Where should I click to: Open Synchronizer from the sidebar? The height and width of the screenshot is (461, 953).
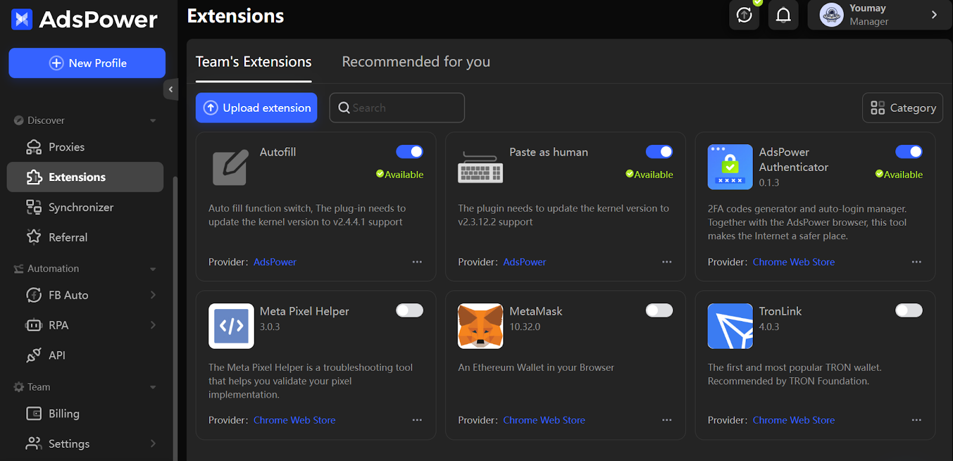[x=85, y=207]
